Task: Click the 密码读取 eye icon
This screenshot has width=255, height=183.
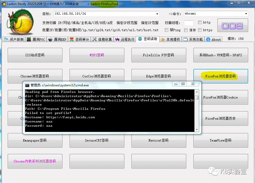Action: tap(140, 39)
